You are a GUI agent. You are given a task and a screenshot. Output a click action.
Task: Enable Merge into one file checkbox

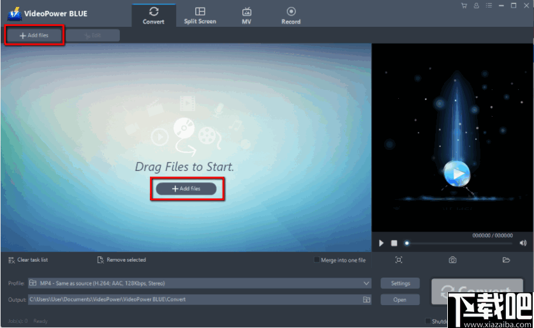coord(316,260)
